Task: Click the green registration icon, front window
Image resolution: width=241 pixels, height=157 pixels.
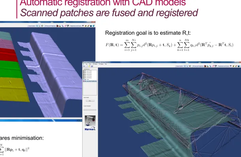Action: tap(233, 66)
